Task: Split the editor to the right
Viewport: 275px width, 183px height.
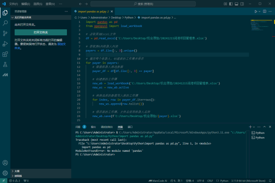Action: [x=264, y=11]
